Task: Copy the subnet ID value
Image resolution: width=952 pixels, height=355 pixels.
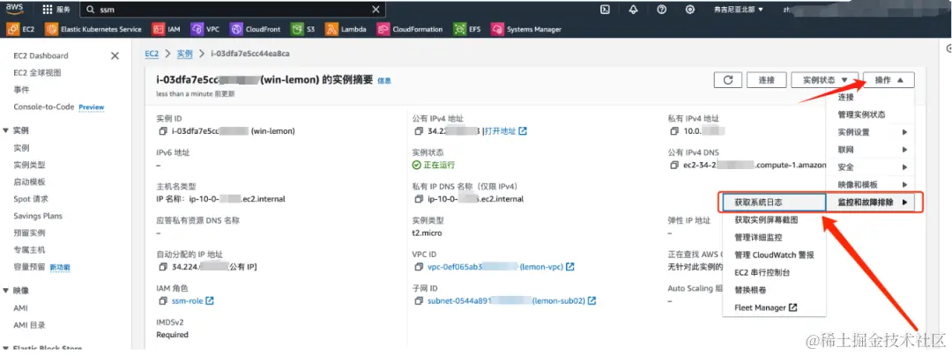Action: pos(419,301)
